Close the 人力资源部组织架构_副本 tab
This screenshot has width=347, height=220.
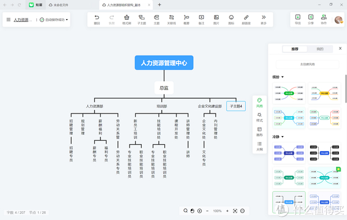149,5
